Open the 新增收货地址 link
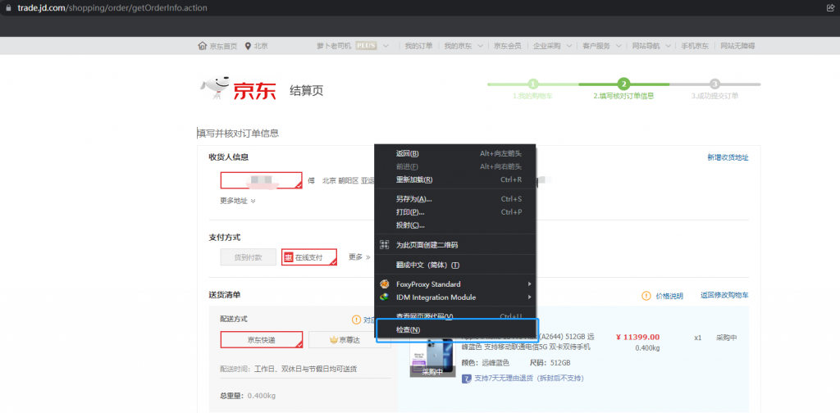This screenshot has width=840, height=413. point(728,158)
